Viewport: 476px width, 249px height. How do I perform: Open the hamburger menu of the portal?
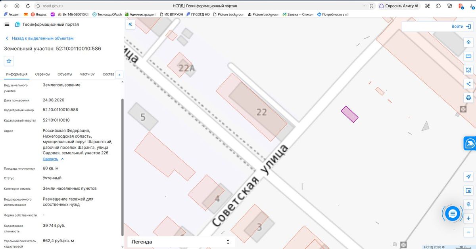pyautogui.click(x=7, y=25)
